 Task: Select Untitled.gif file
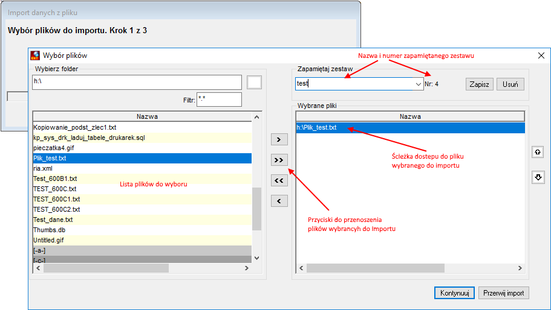[142, 240]
